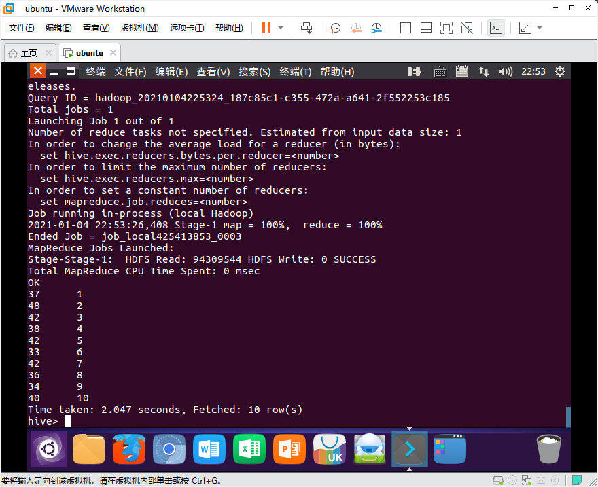Viewport: 598px width, 487px height.
Task: Open the terminal 搜索(S) menu
Action: pos(254,71)
